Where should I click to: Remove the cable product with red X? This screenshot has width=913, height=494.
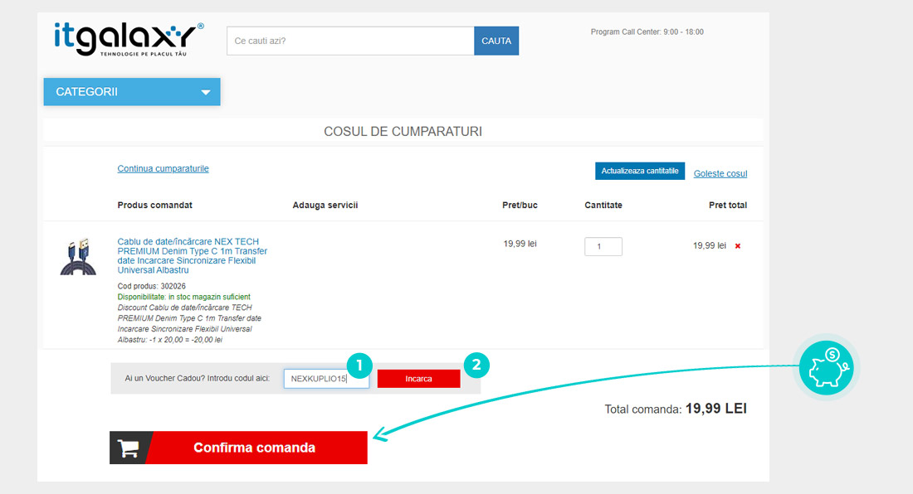738,246
